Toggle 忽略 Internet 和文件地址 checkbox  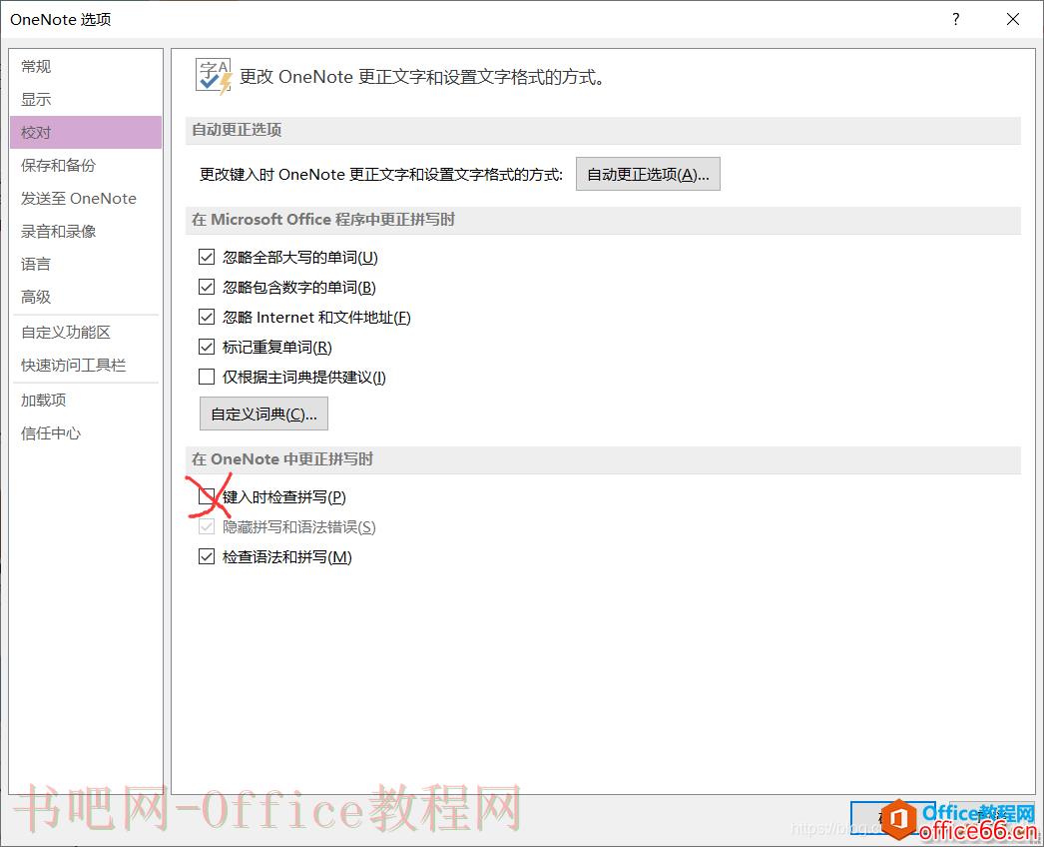(x=207, y=317)
